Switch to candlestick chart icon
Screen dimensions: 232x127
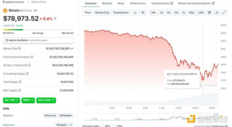(x=143, y=13)
